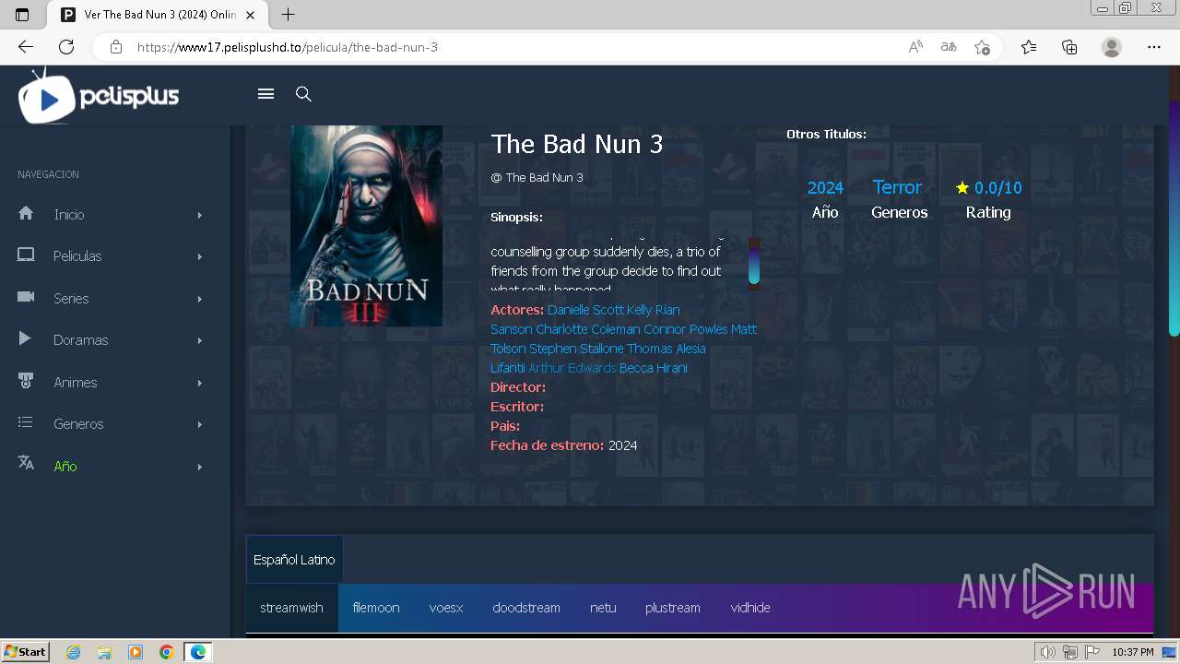Expand the Año submenu arrow
Image resolution: width=1180 pixels, height=664 pixels.
click(200, 467)
